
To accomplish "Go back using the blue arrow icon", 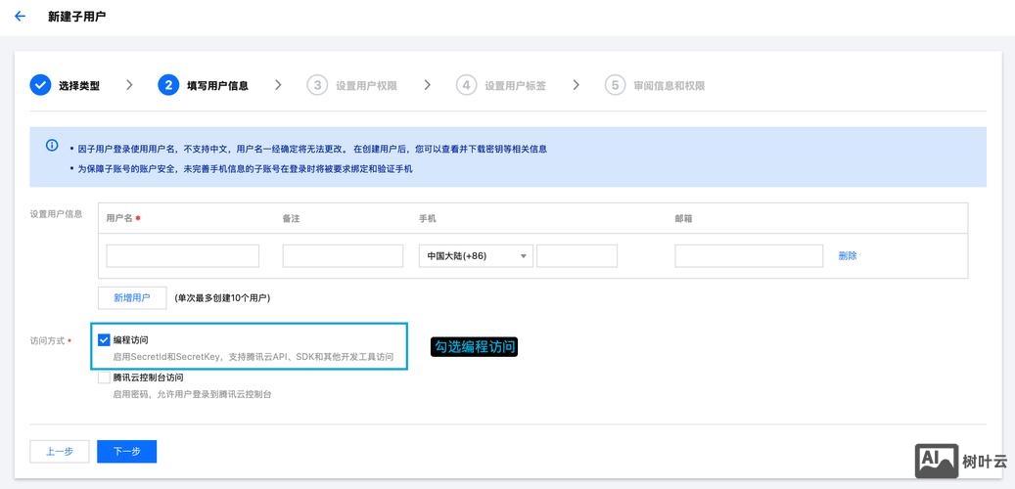I will (21, 17).
